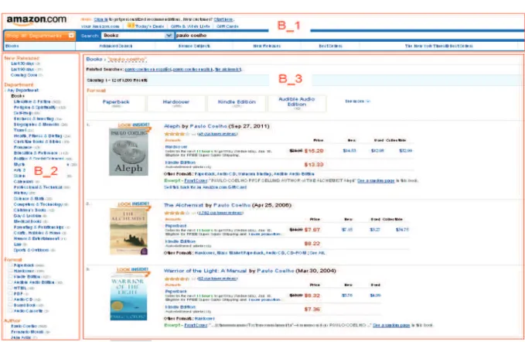Open Literature & Fiction department
Image resolution: width=525 pixels, height=342 pixels.
point(32,101)
